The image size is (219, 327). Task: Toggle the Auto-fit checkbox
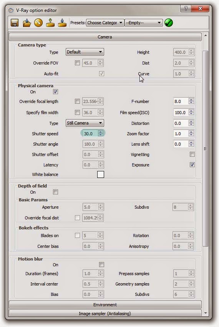point(101,74)
